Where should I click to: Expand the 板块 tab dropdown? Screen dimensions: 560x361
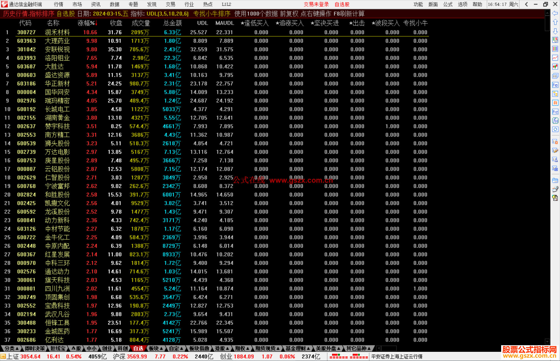tap(156, 348)
